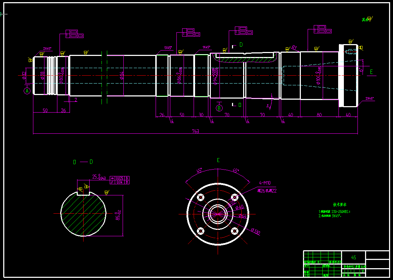
Task: Select the Φ94 toleranced diameter dimension
Action: (215, 76)
